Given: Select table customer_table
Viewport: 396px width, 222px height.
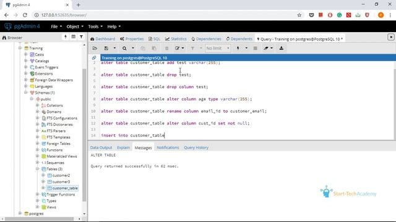Looking at the screenshot, I should click(x=65, y=188).
